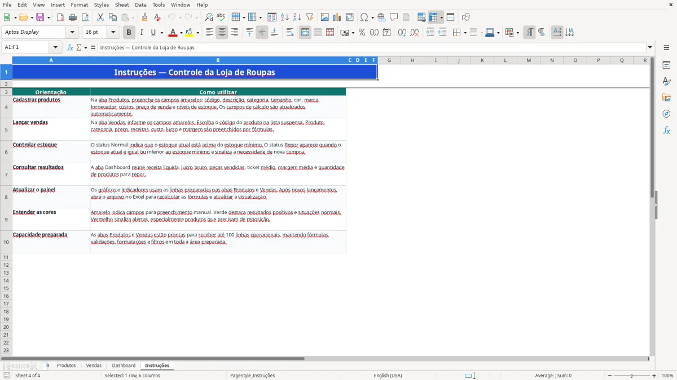Toggle Center Vertically alignment
Image resolution: width=677 pixels, height=380 pixels.
[262, 33]
